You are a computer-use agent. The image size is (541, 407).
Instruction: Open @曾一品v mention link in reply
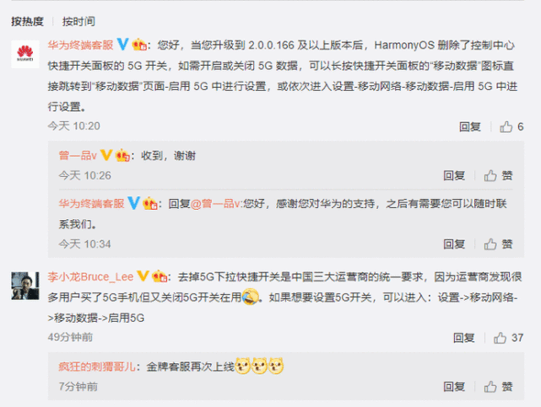point(215,204)
